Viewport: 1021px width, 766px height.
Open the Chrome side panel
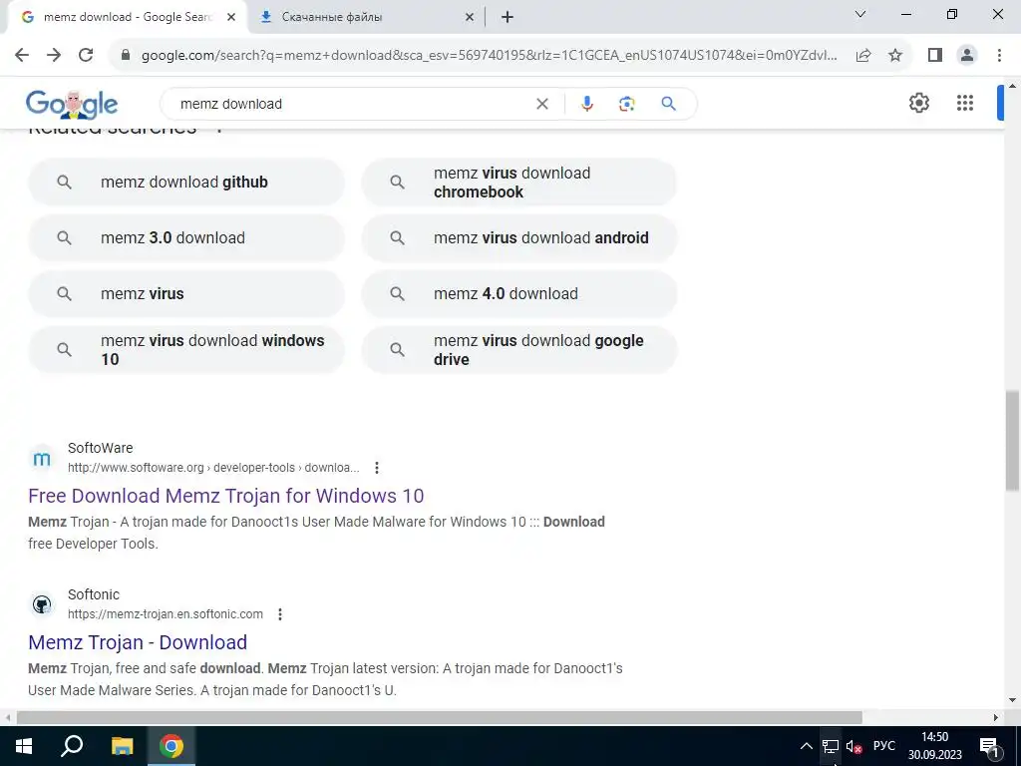point(935,55)
